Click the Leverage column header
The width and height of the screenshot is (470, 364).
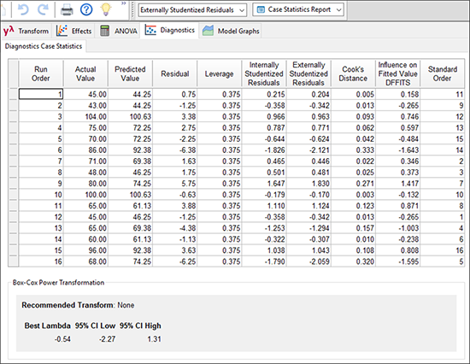pos(219,73)
